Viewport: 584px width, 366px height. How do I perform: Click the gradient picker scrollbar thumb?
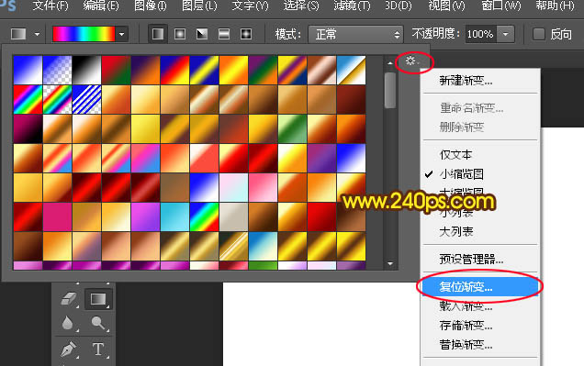[x=390, y=90]
